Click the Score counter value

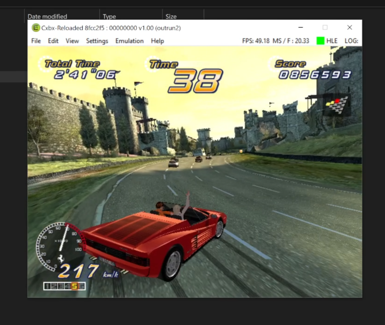click(315, 75)
